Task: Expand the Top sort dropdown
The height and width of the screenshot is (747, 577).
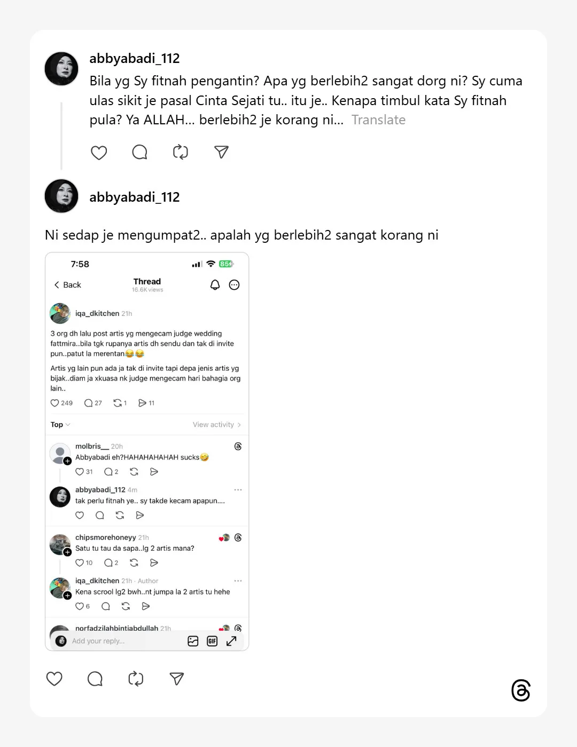Action: pyautogui.click(x=60, y=425)
